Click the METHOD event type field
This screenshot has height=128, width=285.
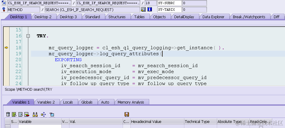pyautogui.click(x=24, y=10)
